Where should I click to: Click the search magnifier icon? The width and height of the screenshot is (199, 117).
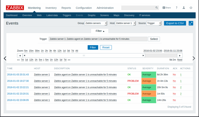157,8
